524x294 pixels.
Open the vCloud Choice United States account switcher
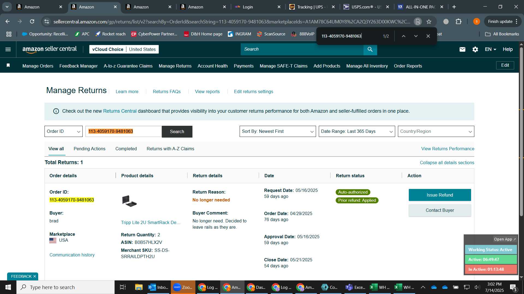click(124, 49)
